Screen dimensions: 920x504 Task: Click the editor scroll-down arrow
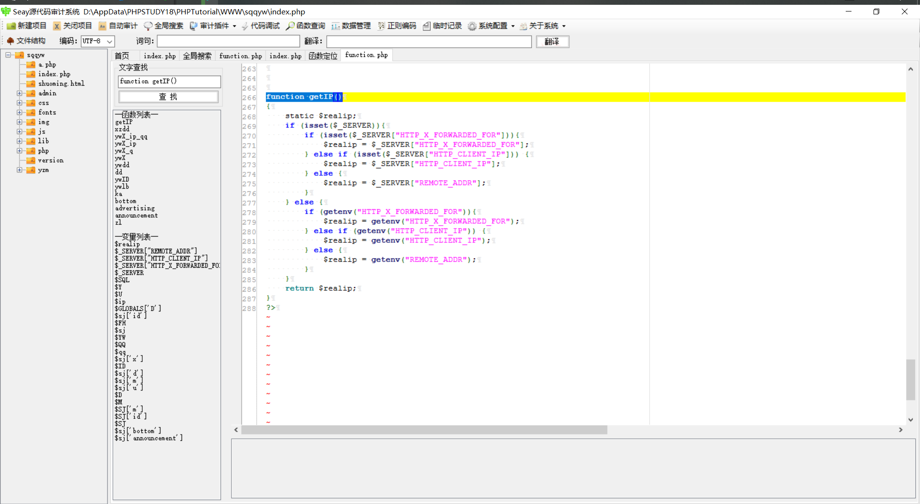pyautogui.click(x=910, y=420)
